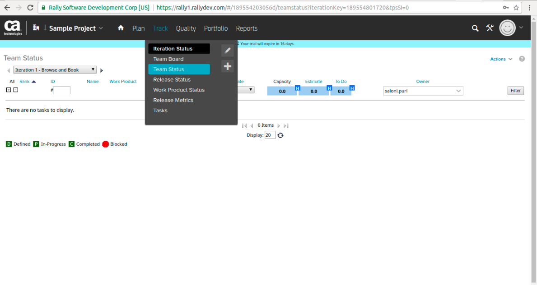Click the browser address bar URL

point(283,8)
